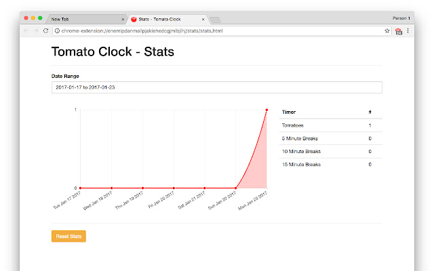434x271 pixels.
Task: Click the Date Range input field
Action: (217, 87)
